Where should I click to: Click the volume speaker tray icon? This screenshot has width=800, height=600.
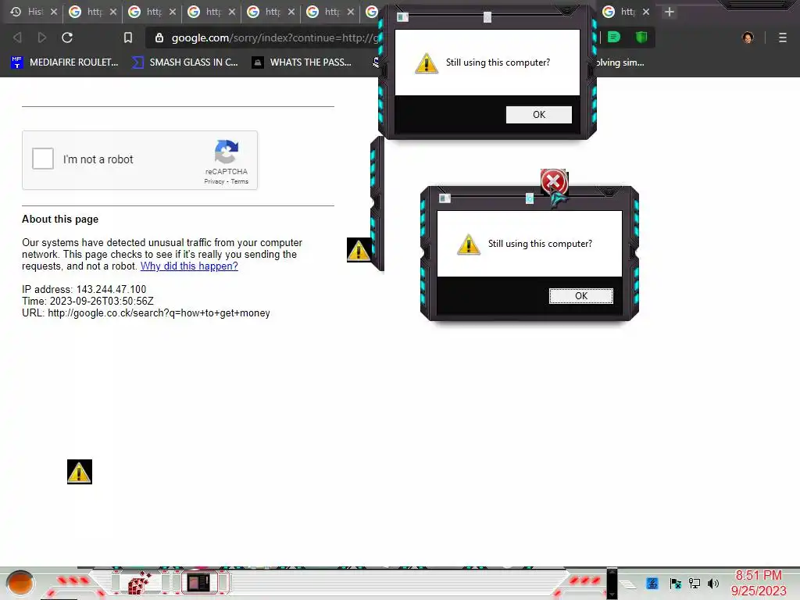713,583
